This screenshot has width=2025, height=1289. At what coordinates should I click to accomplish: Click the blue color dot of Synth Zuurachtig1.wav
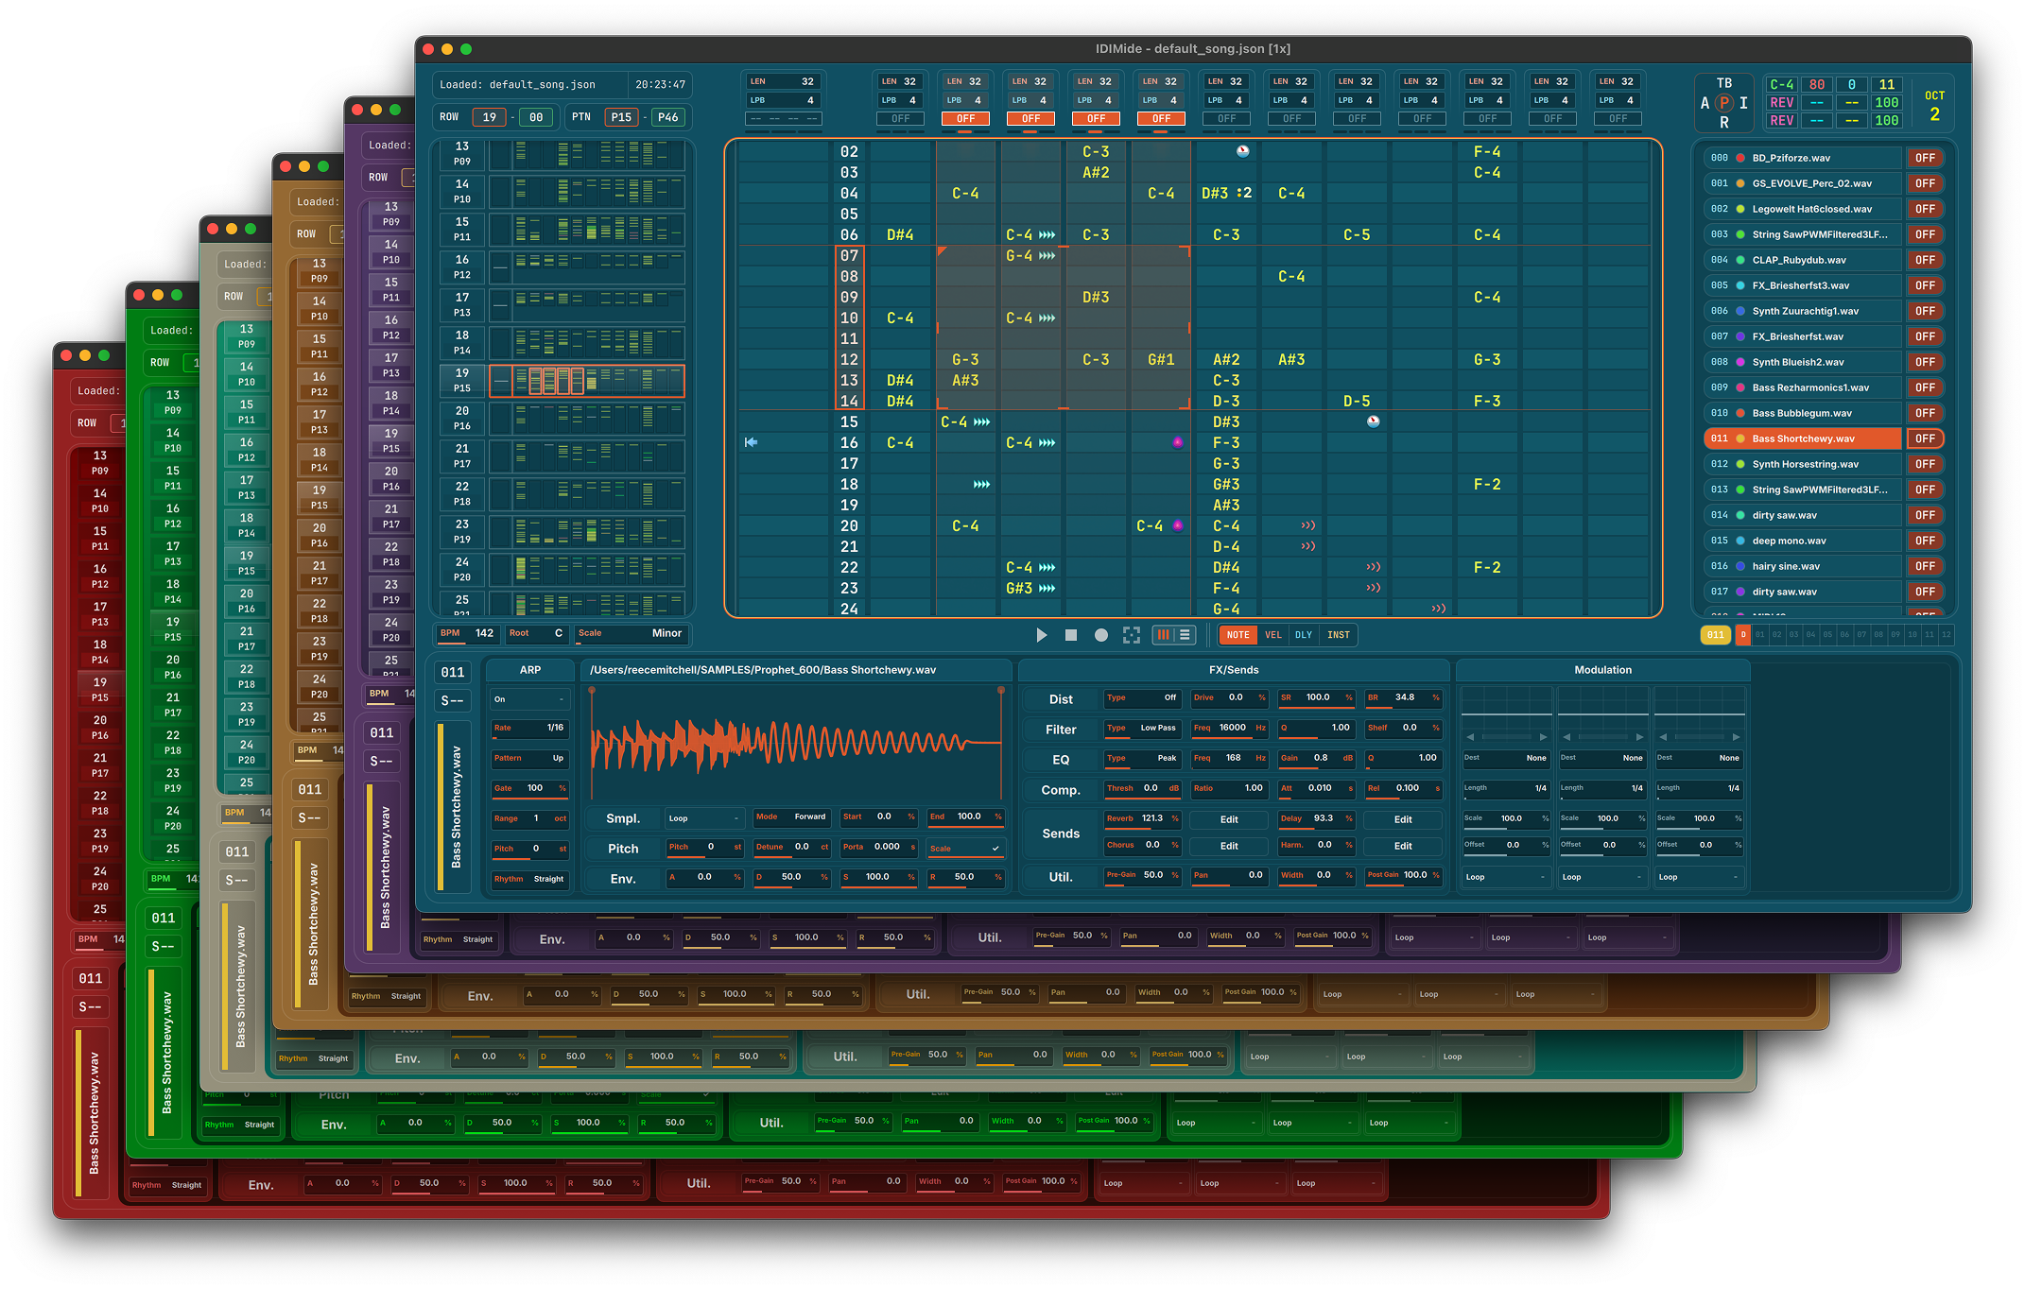tap(1740, 311)
